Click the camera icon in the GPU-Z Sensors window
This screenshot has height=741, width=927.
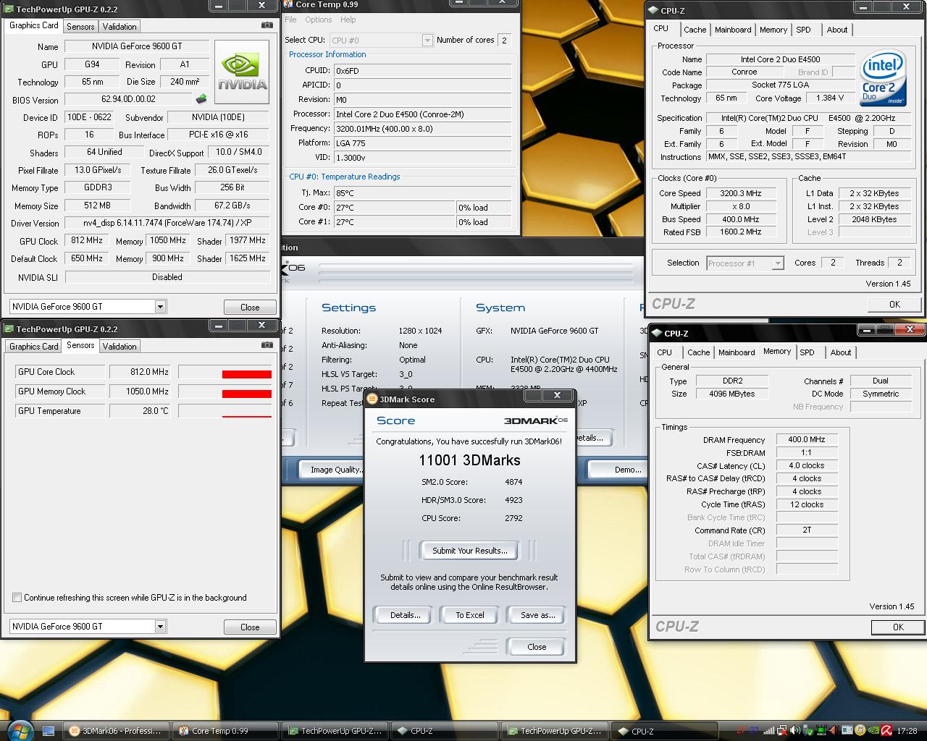point(267,345)
